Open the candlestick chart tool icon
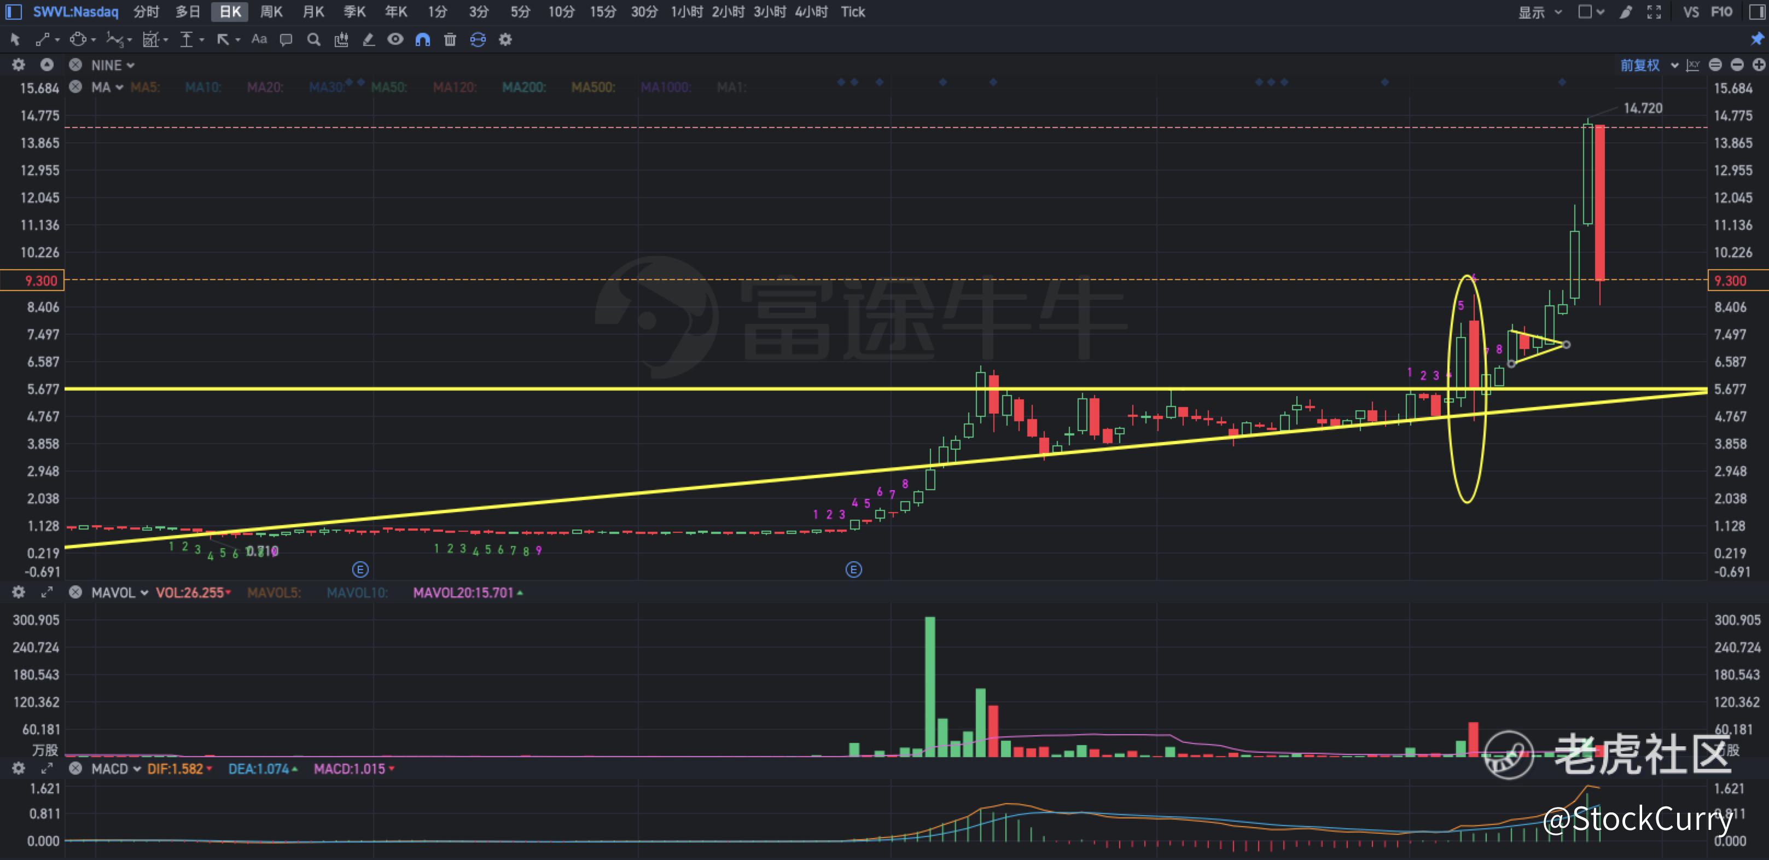 click(341, 40)
